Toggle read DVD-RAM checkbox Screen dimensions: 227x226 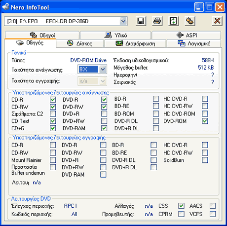pos(104,128)
